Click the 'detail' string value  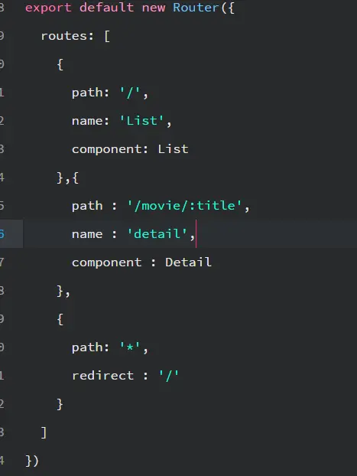click(157, 233)
